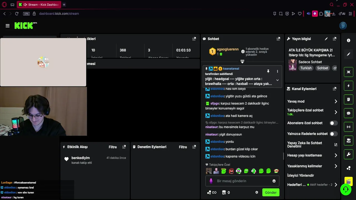
Task: Select the Stream - Kick Dashboard browser tab
Action: [39, 5]
